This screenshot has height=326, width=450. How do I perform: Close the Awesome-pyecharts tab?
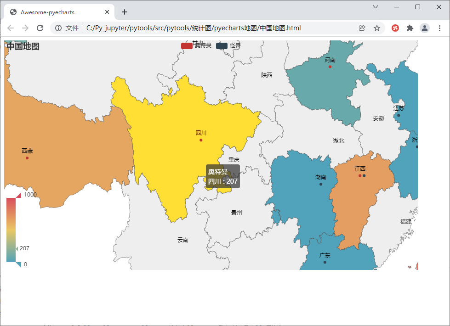tap(107, 12)
